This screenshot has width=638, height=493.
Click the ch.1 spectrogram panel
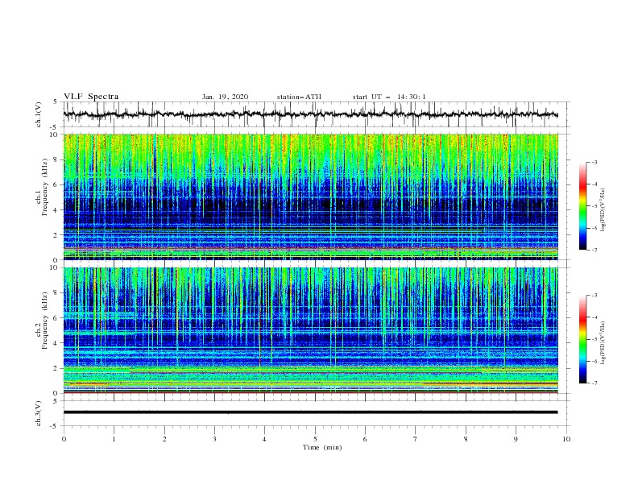(310, 197)
